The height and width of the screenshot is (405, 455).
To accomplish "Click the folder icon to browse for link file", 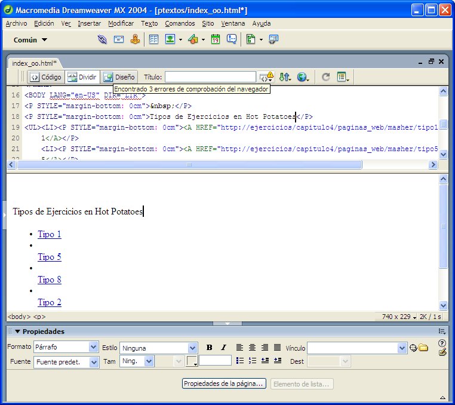I will 423,348.
